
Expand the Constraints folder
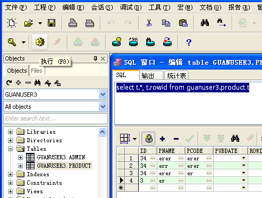click(x=10, y=183)
